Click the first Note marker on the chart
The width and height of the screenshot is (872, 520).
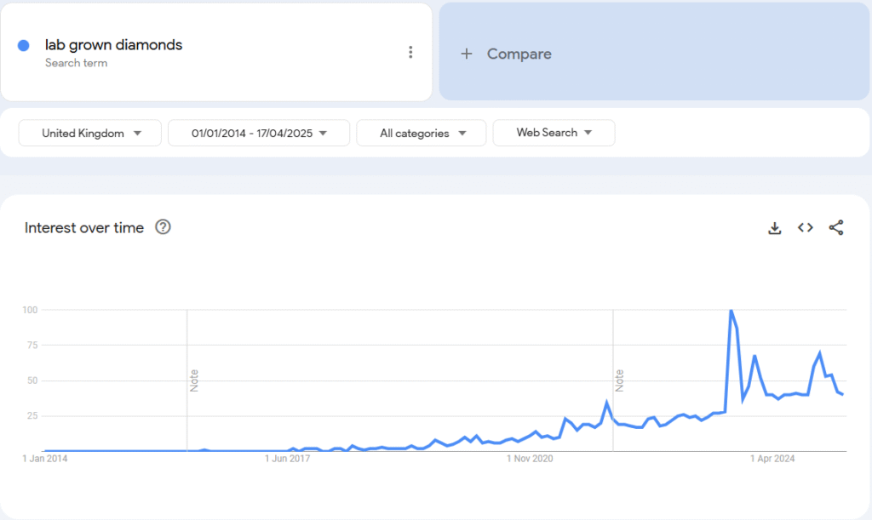coord(194,380)
